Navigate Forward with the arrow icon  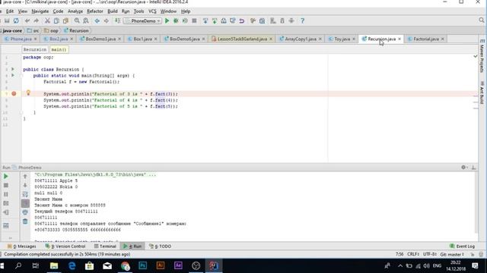click(x=107, y=20)
